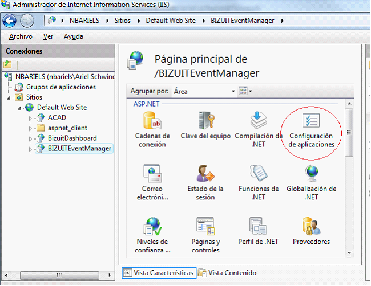Click the ASP.NET group header
The height and width of the screenshot is (286, 371).
[x=146, y=104]
